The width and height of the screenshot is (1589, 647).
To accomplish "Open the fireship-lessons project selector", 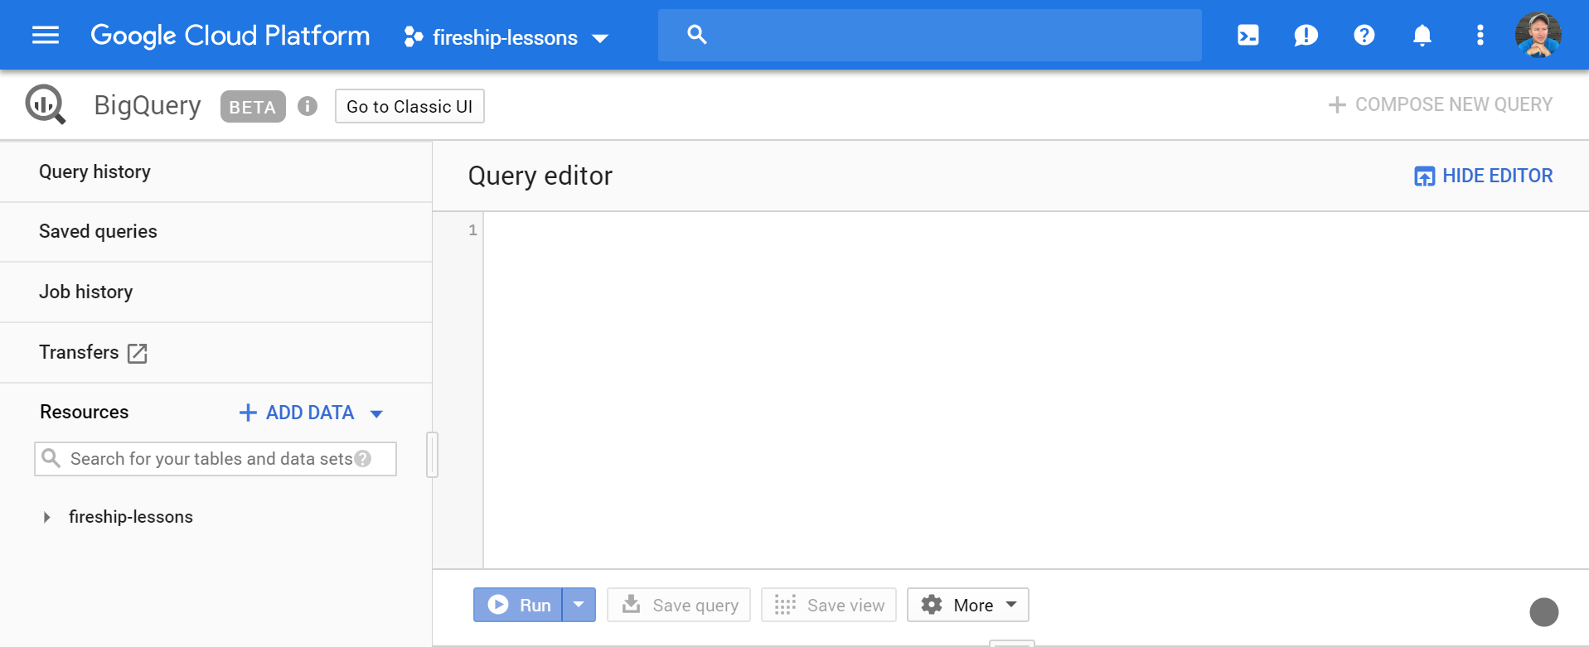I will [506, 37].
